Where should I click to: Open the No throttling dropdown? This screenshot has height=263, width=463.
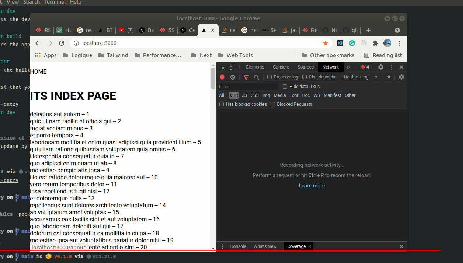[x=361, y=77]
